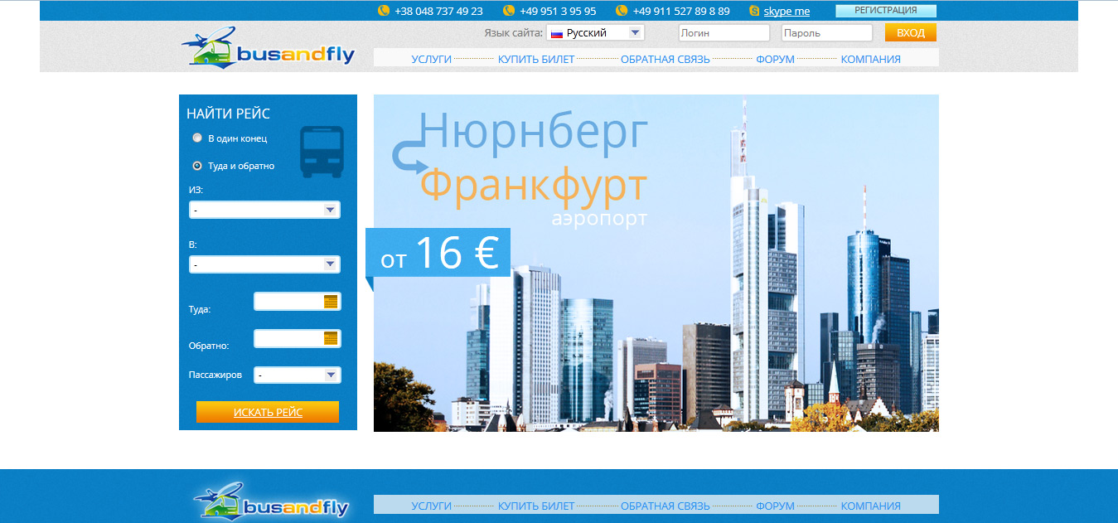1118x523 pixels.
Task: Open КУПИТЬ БИЛЕТ in the header menu
Action: point(536,59)
